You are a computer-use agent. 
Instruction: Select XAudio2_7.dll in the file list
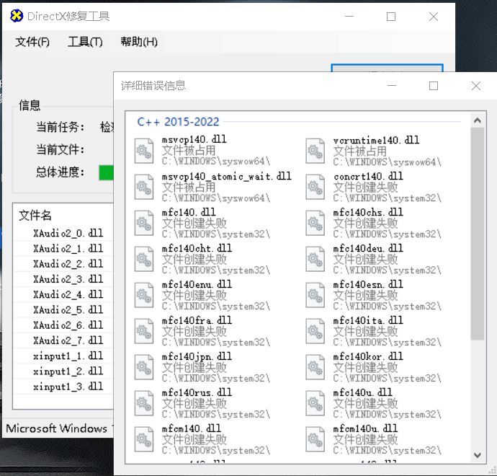[68, 340]
